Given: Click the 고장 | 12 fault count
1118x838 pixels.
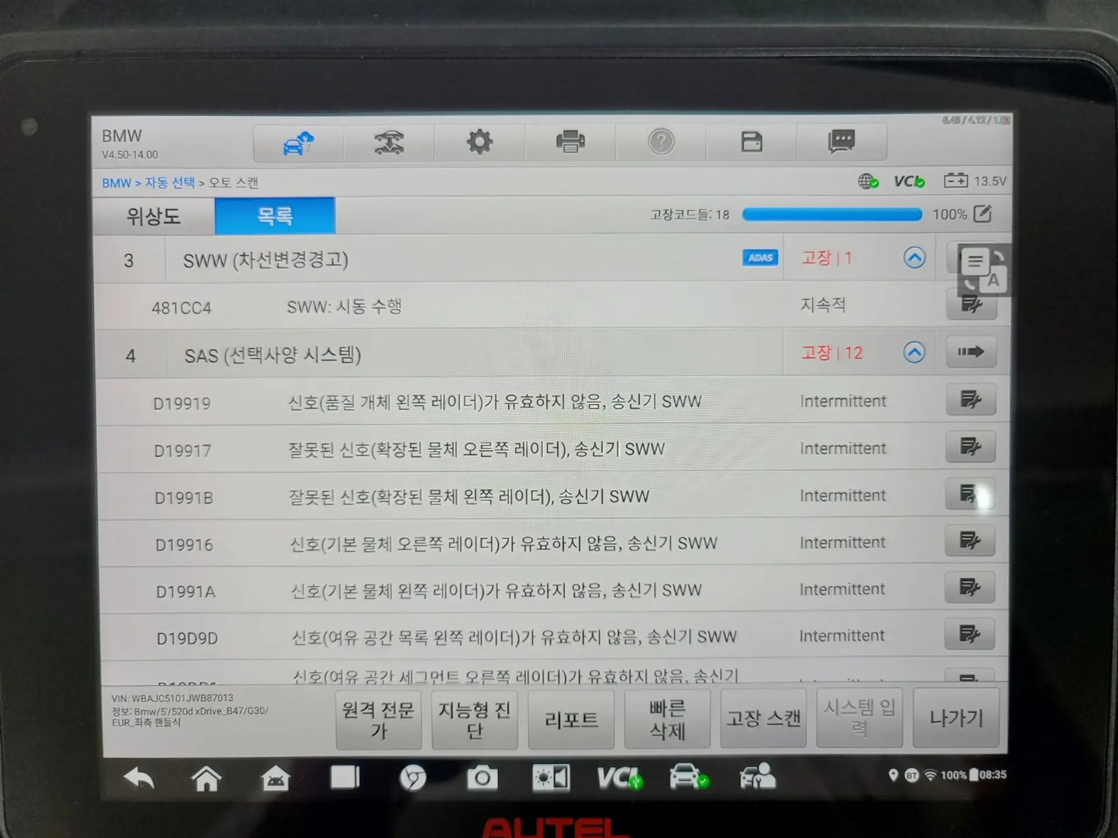Looking at the screenshot, I should pos(832,353).
